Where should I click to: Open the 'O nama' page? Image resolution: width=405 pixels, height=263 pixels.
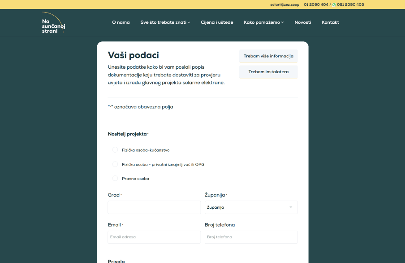(x=121, y=22)
